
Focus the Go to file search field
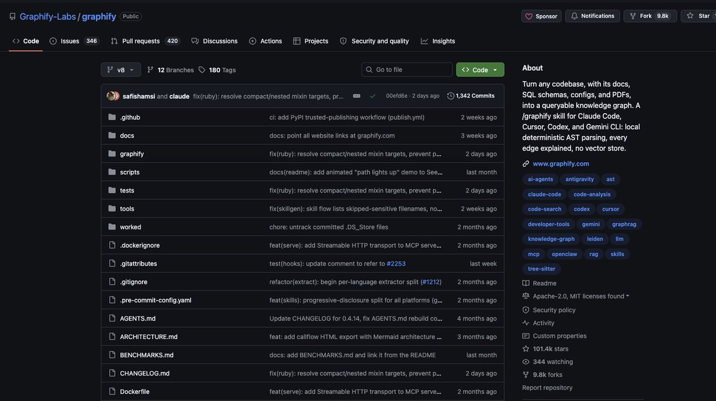coord(407,70)
